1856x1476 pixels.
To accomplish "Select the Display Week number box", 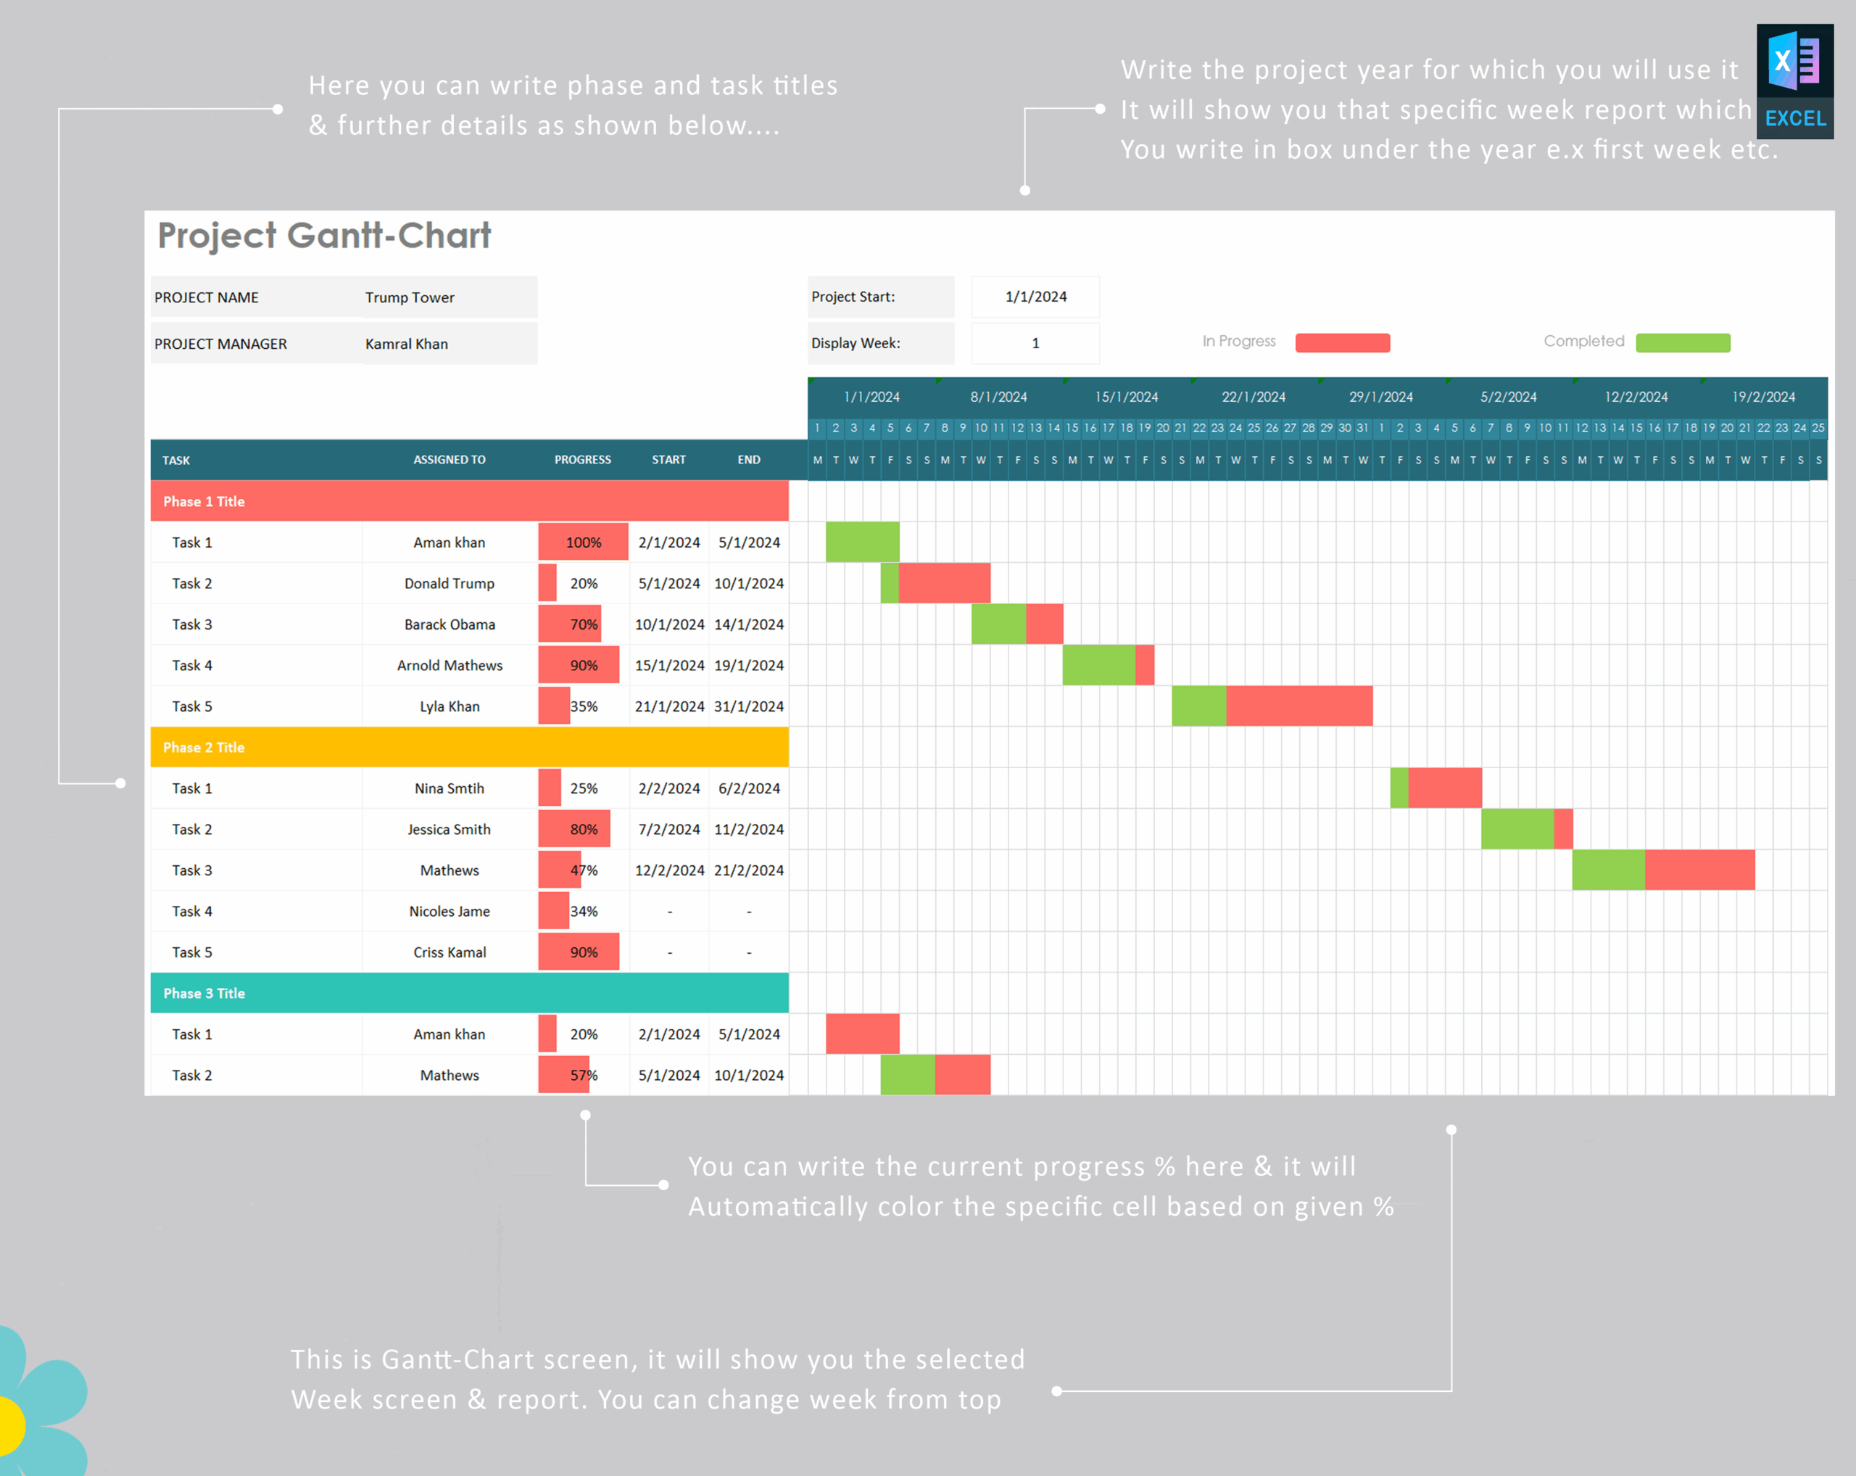I will coord(1035,344).
